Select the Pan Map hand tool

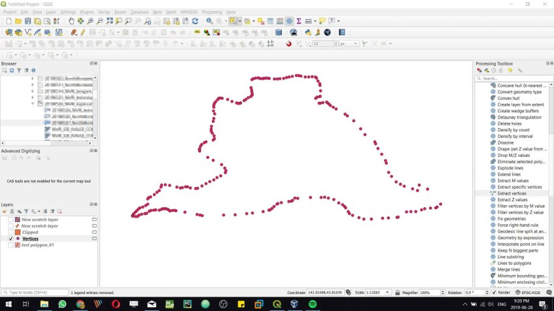(x=71, y=21)
